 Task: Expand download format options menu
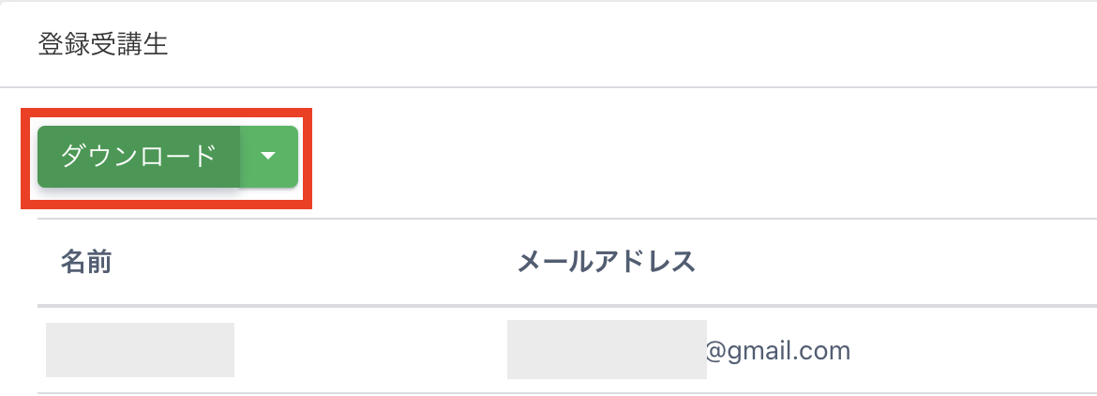click(x=269, y=156)
